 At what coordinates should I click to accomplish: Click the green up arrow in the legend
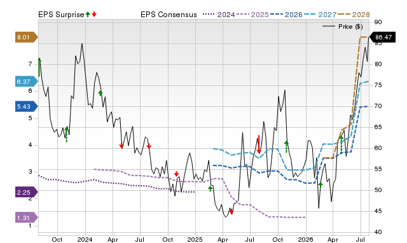[88, 14]
